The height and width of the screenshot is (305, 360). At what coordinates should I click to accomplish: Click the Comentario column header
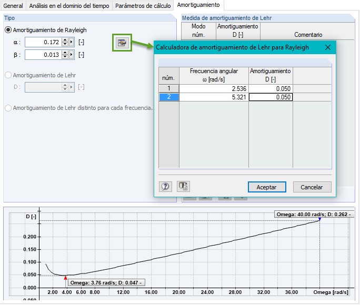pos(308,30)
